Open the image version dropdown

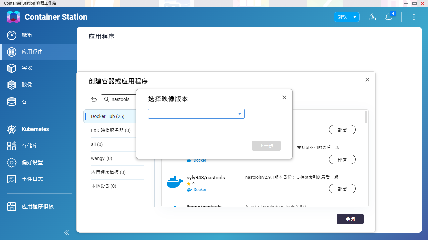pyautogui.click(x=196, y=114)
